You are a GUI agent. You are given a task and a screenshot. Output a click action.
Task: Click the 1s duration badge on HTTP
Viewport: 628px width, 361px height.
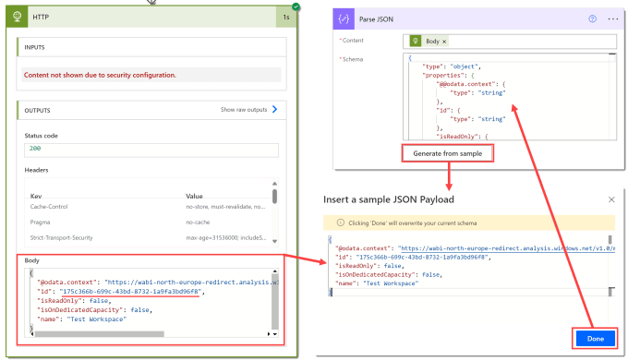tap(286, 17)
